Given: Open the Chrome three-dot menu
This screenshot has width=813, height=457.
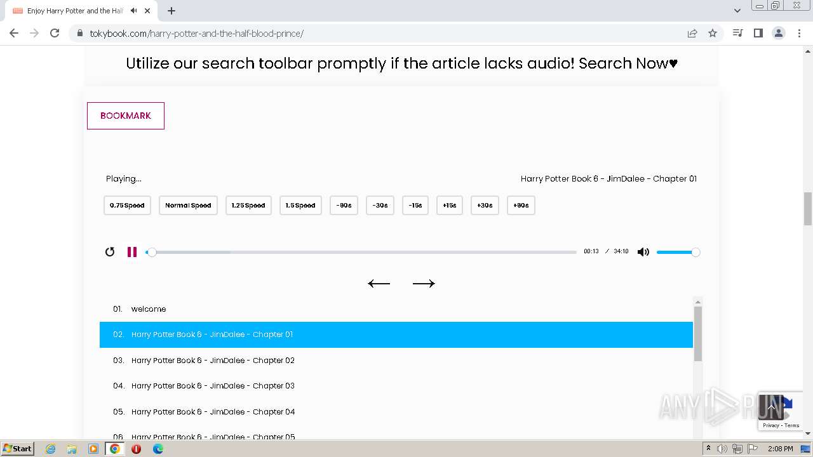Looking at the screenshot, I should coord(798,33).
